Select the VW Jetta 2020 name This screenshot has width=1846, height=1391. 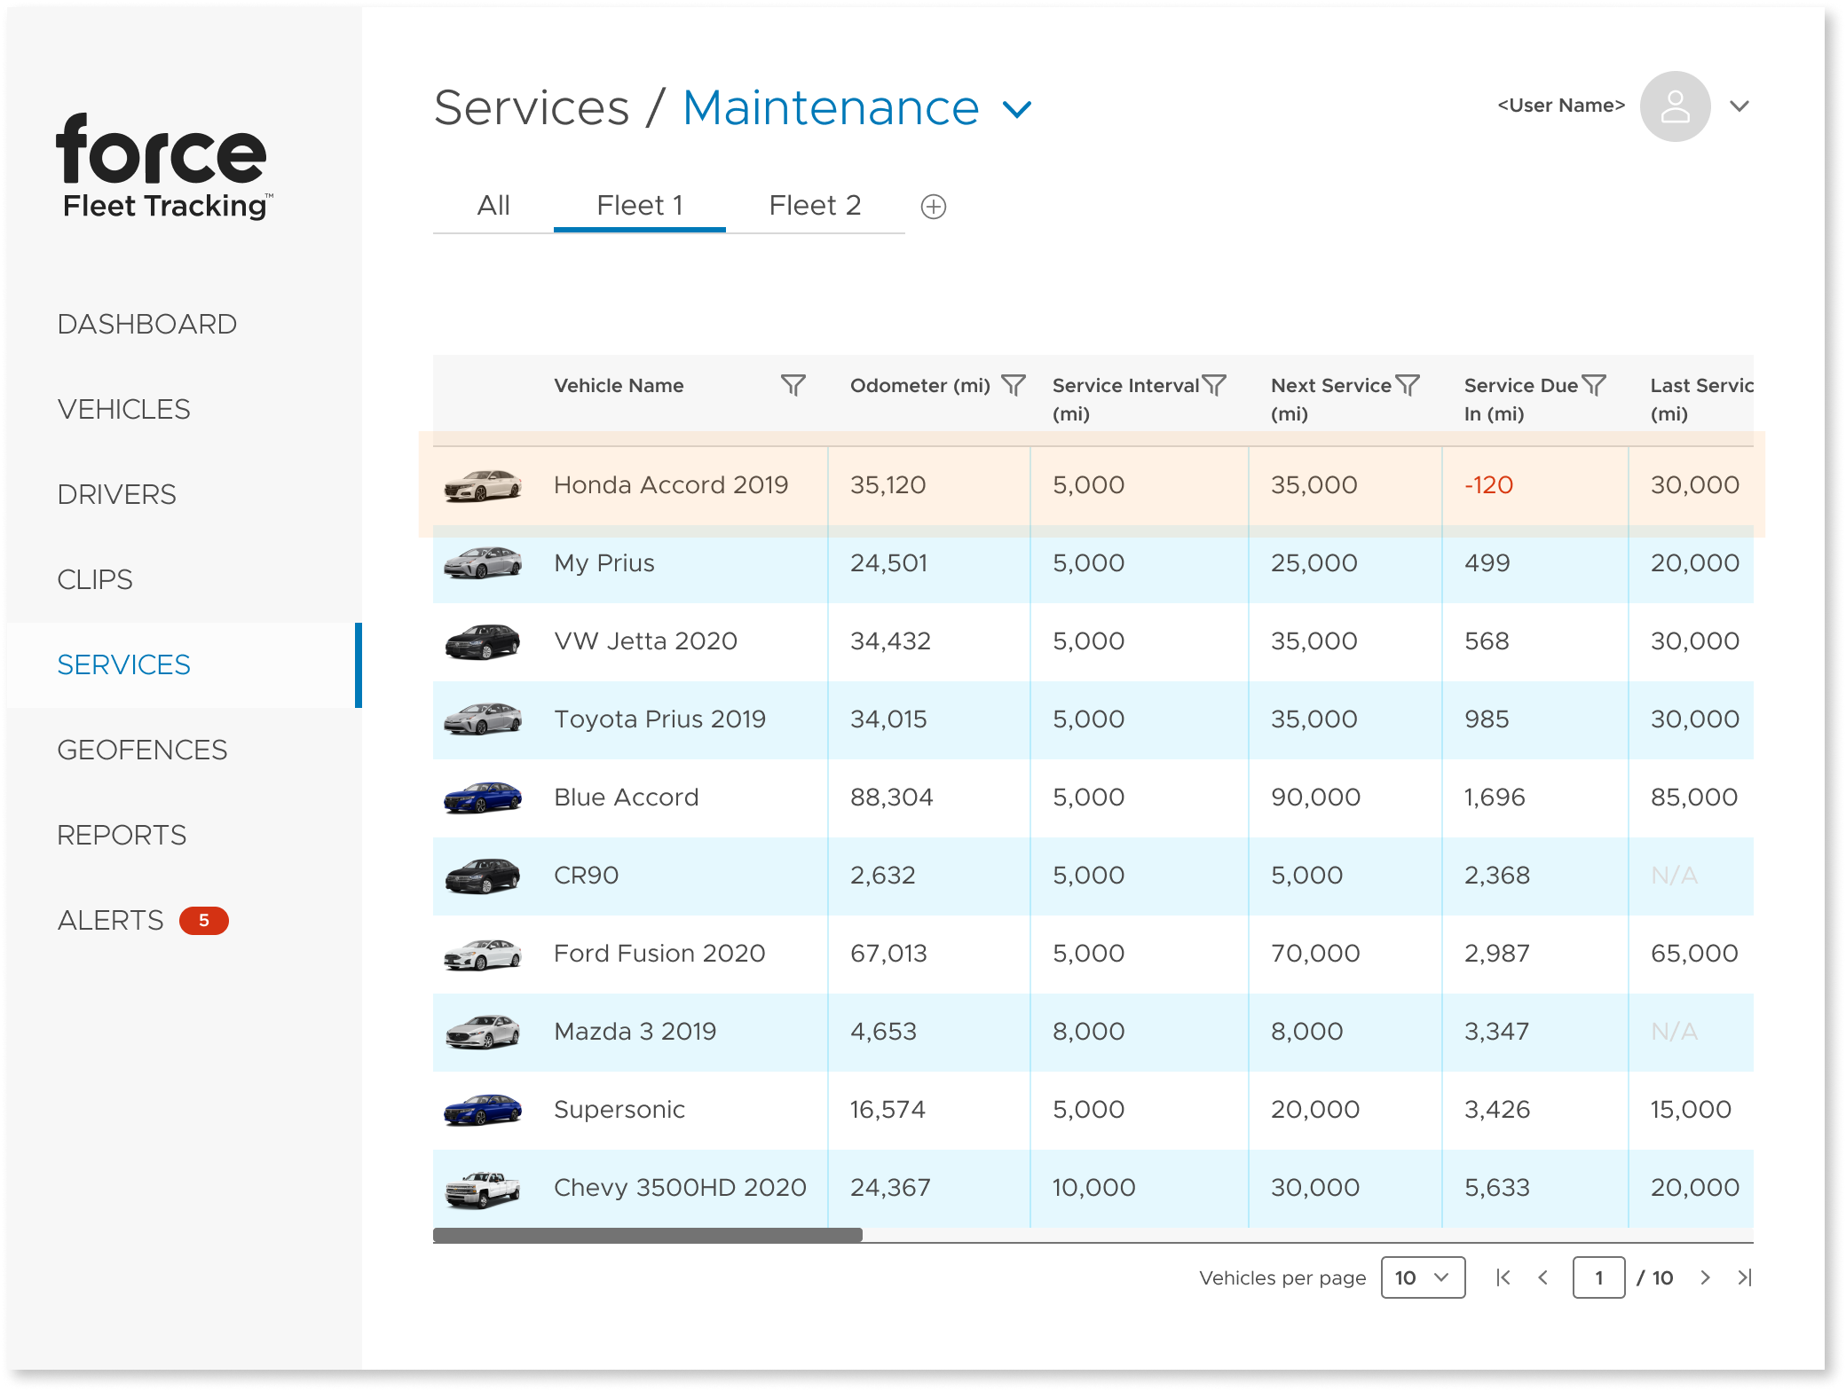(646, 641)
